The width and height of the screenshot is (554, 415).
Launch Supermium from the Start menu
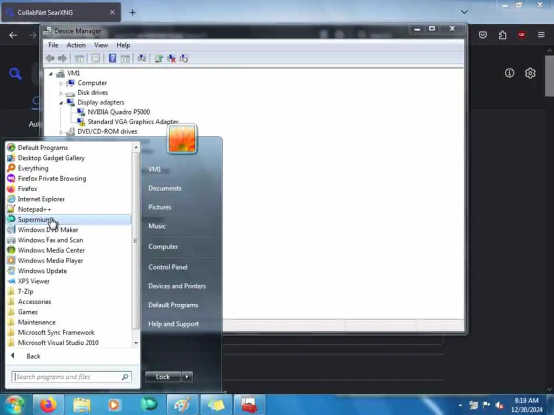[69, 219]
